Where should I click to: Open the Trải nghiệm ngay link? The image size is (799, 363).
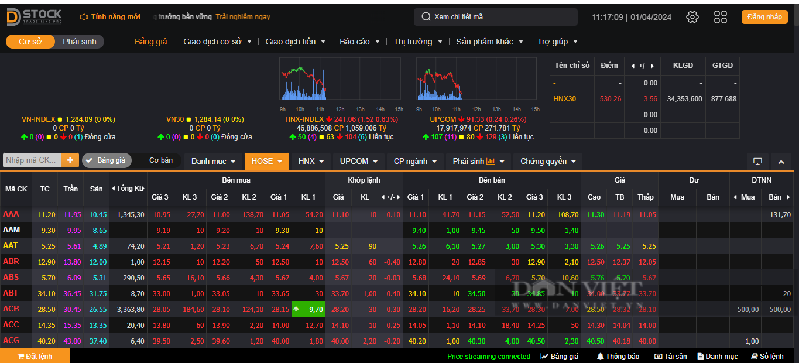point(243,17)
